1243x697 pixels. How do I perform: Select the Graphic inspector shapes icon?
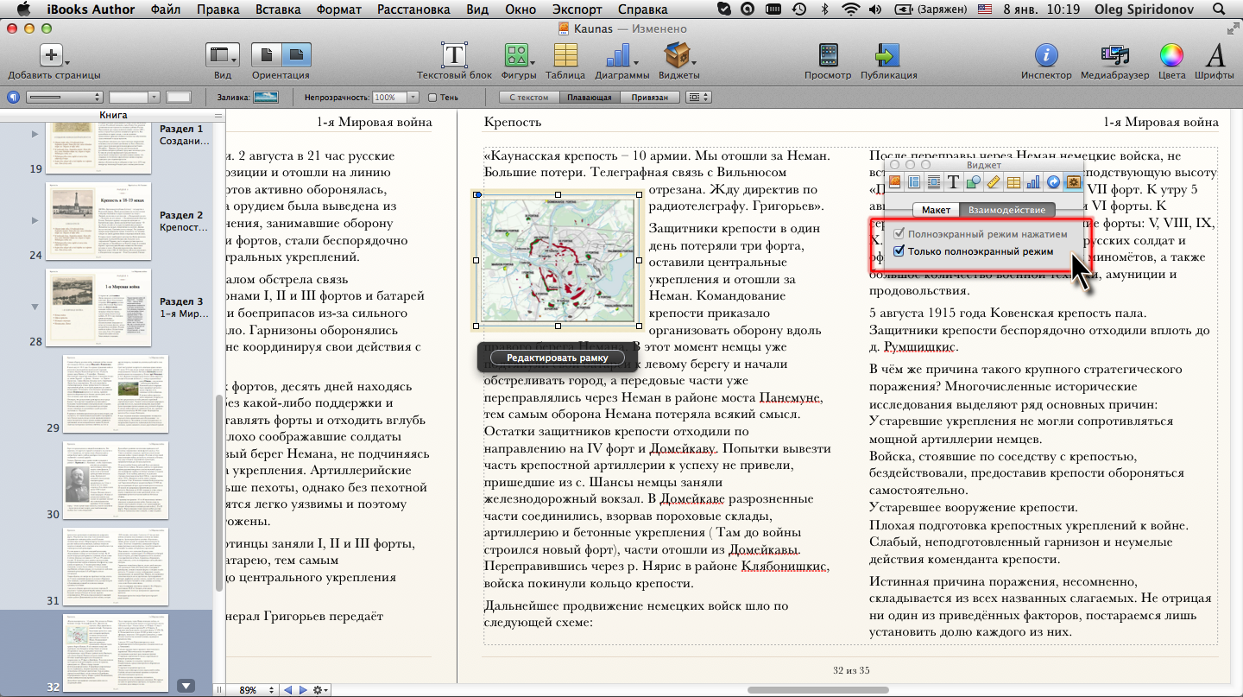pos(974,182)
